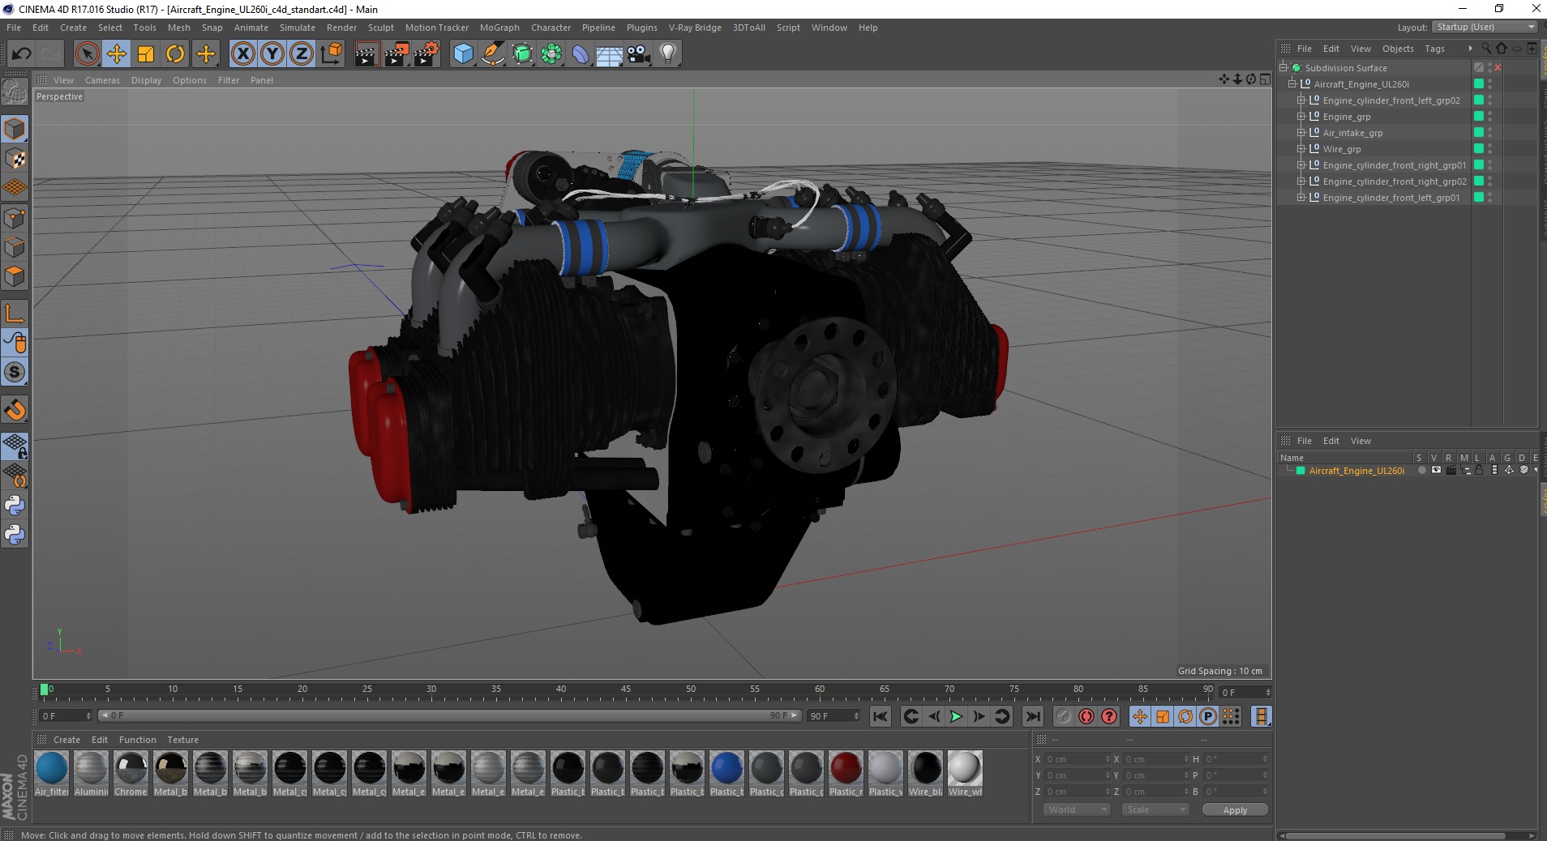The height and width of the screenshot is (841, 1547).
Task: Activate the Rotate tool
Action: pos(175,54)
